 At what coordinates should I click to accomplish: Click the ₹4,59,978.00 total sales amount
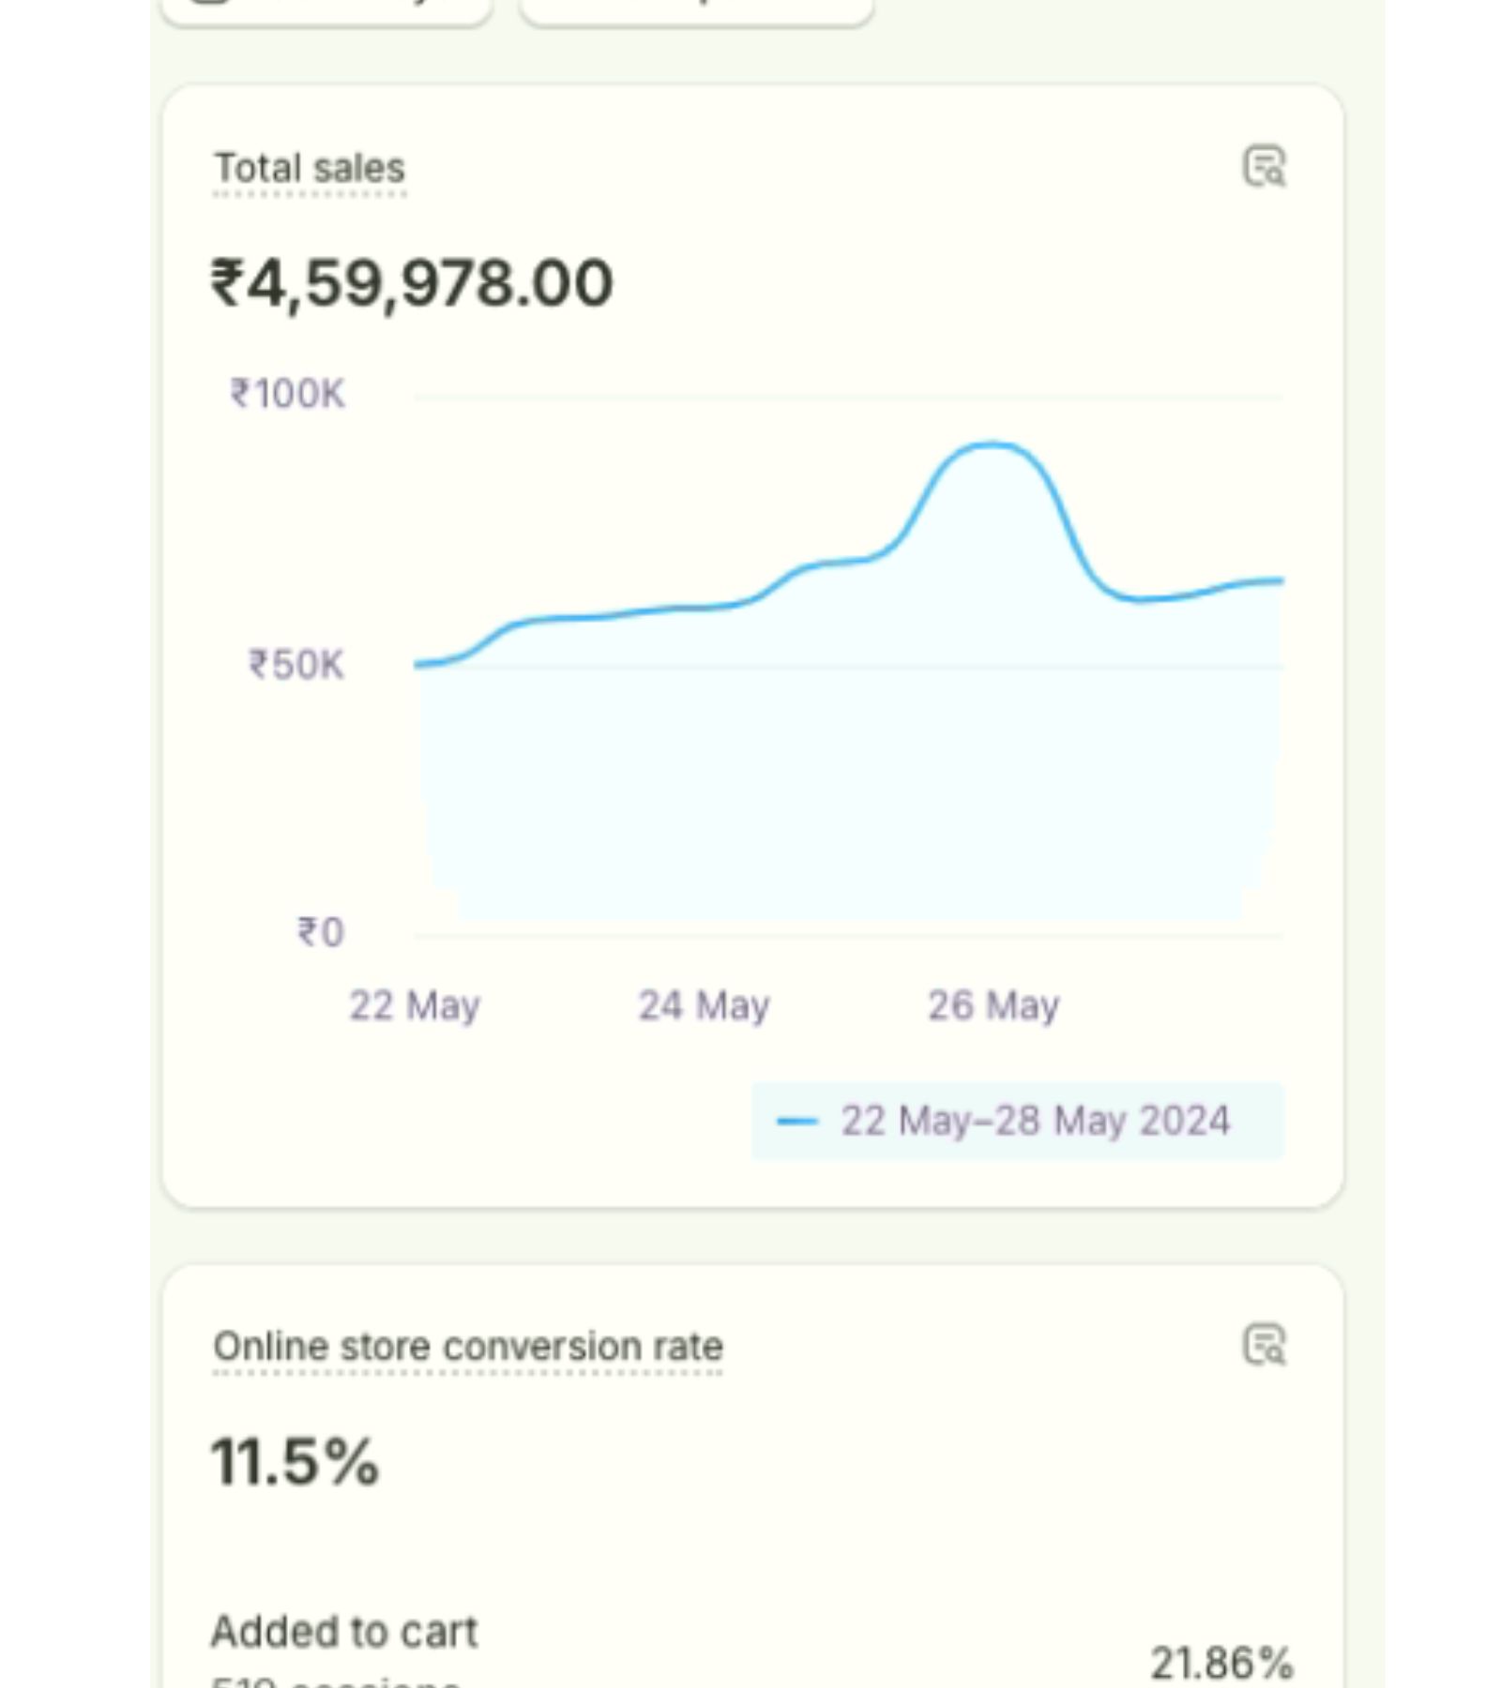click(412, 283)
